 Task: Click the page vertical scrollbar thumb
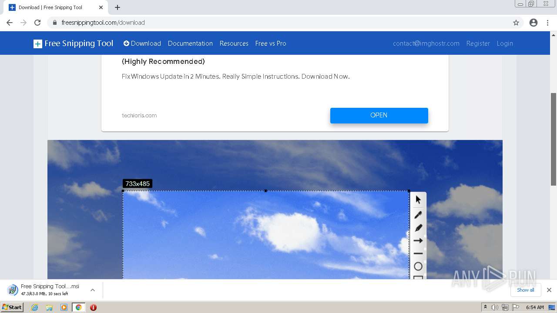click(x=554, y=139)
